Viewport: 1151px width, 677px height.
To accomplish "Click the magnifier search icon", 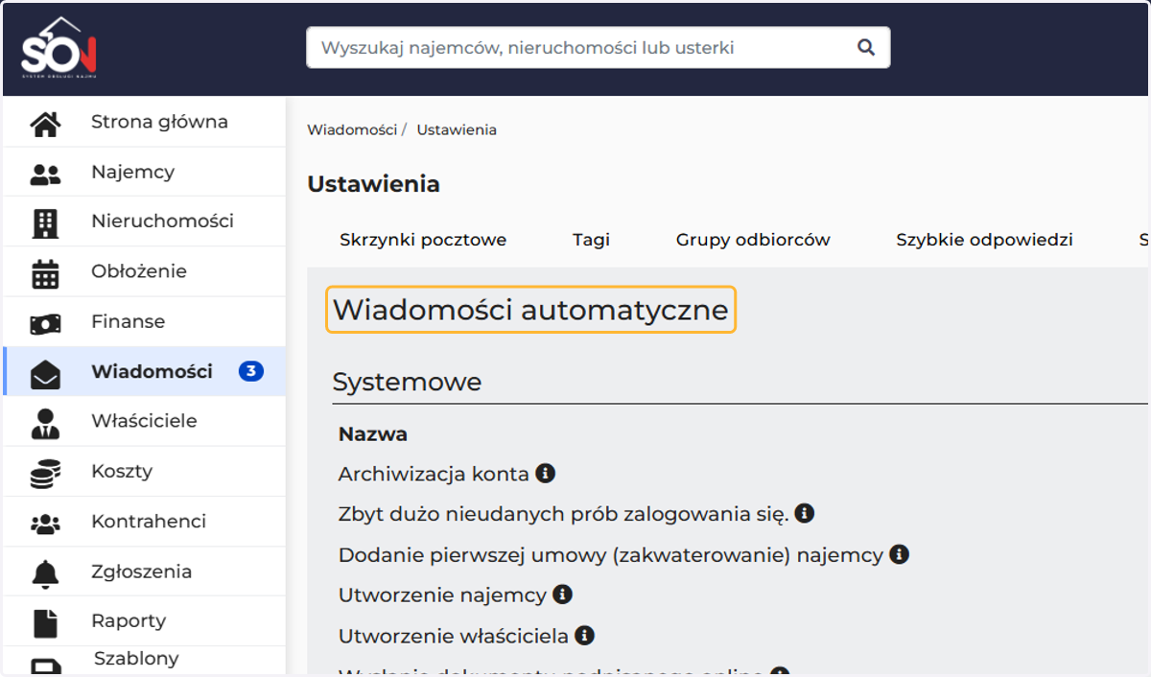I will (x=866, y=47).
